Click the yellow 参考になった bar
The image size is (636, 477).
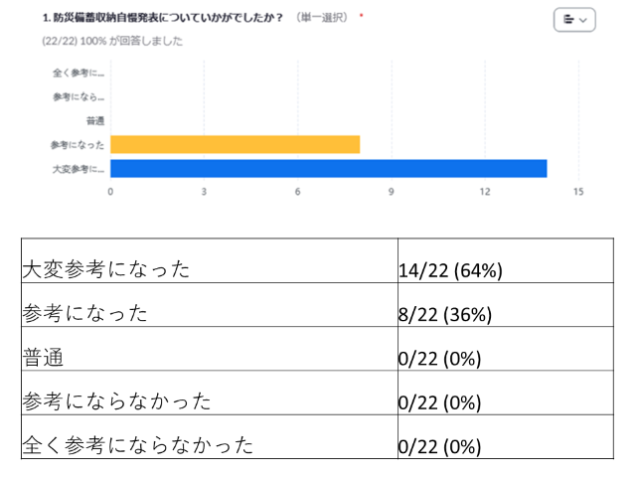pos(235,144)
